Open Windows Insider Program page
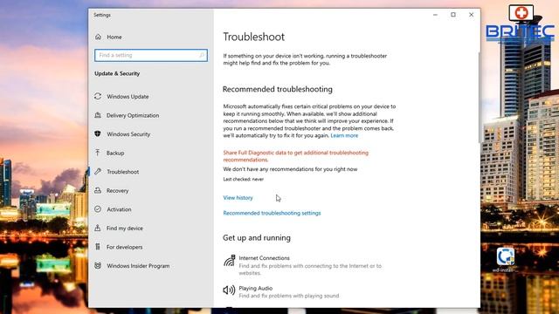The image size is (559, 314). click(138, 266)
